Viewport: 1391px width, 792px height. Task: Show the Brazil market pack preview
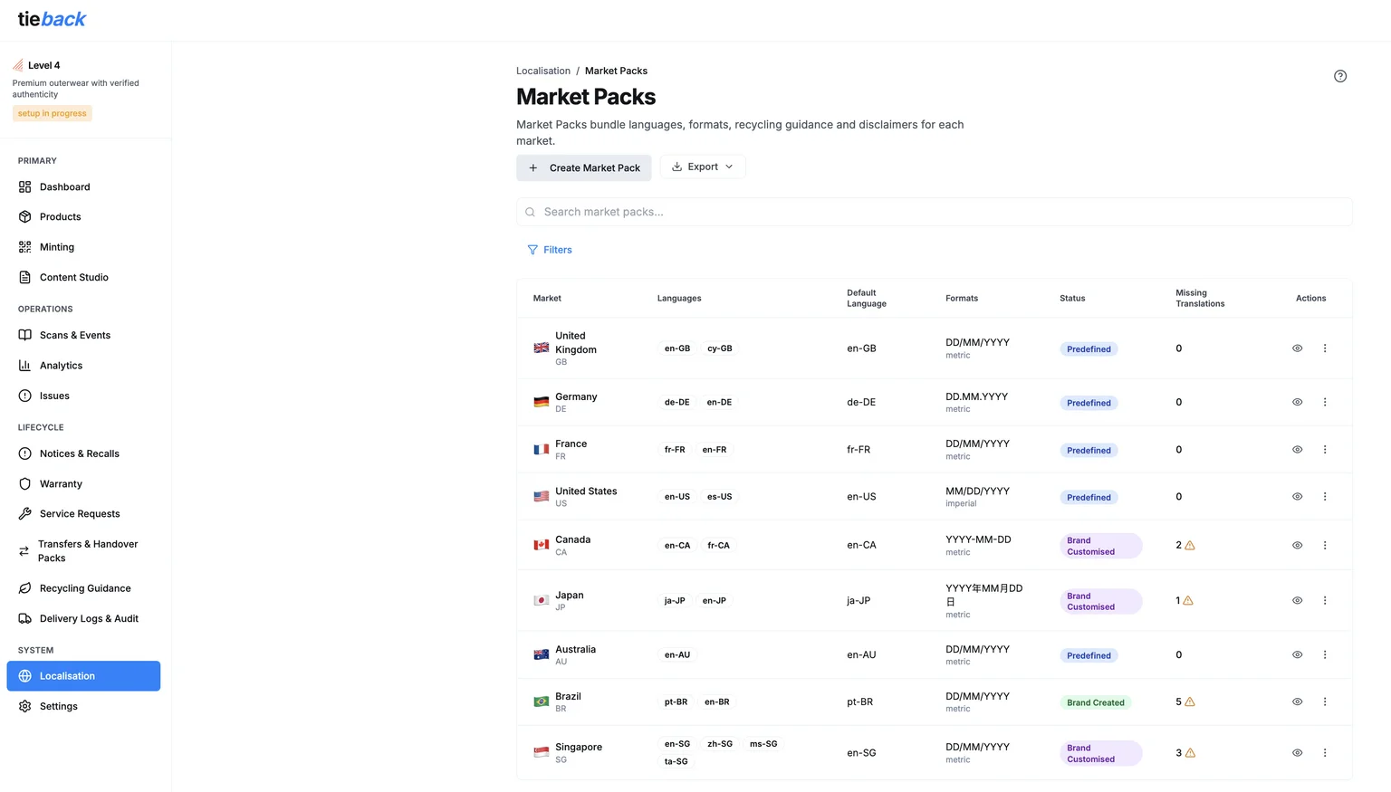1297,701
